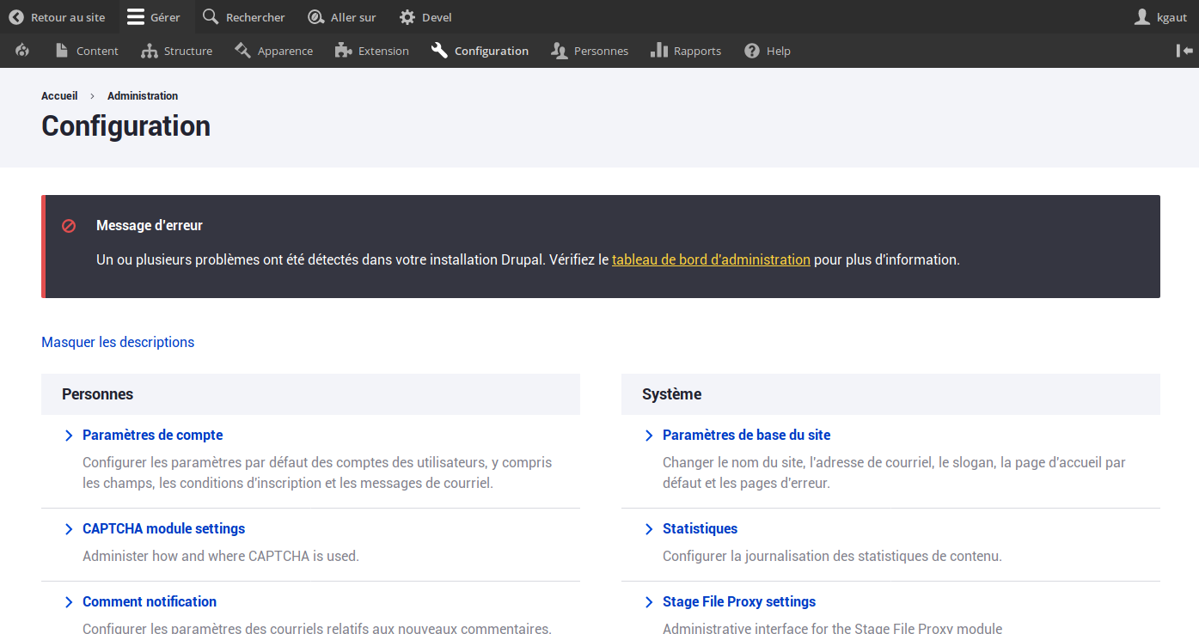Open CAPTCHA module settings
1199x634 pixels.
click(x=163, y=529)
